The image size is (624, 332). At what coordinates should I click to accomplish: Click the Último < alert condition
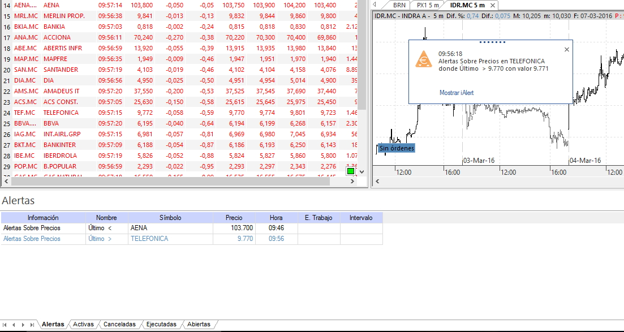click(x=100, y=228)
